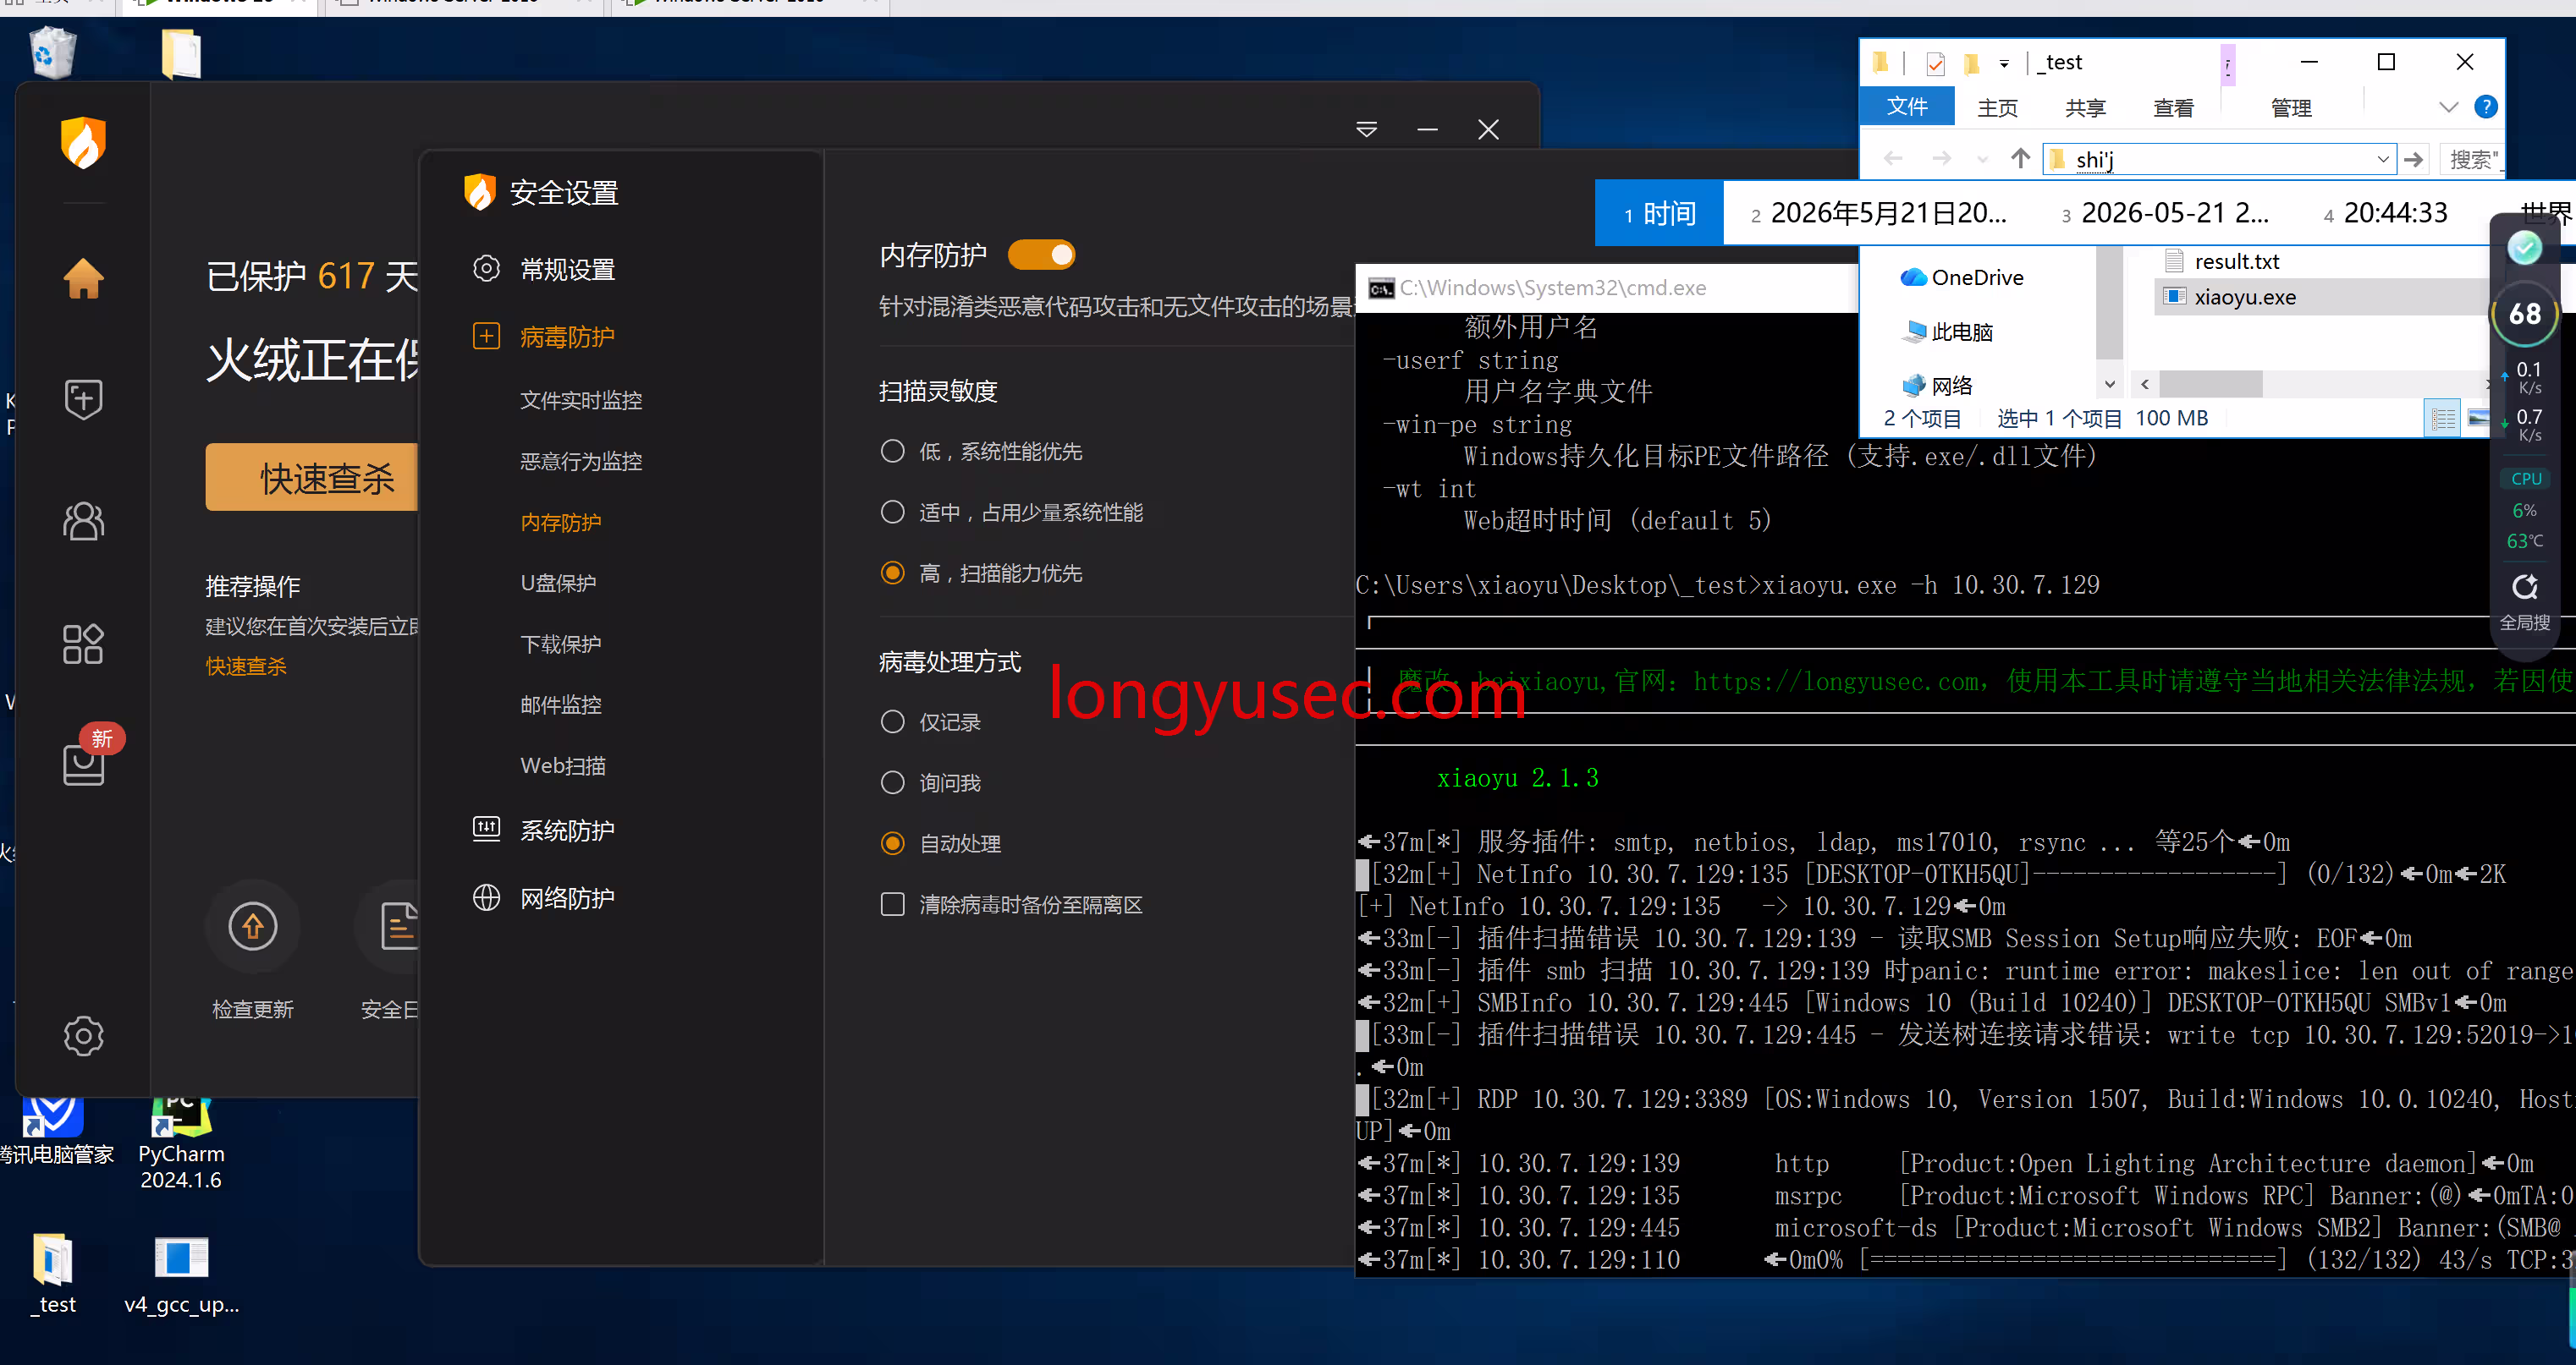Click the 全局搜 search icon in floating widget

[2524, 587]
